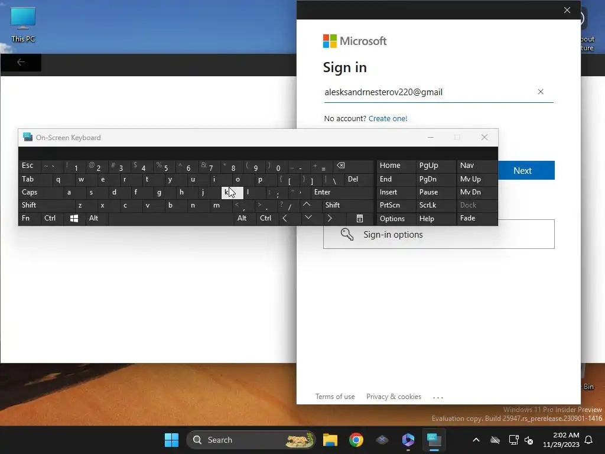This screenshot has width=605, height=454.
Task: Toggle the Fn key on On-Screen Keyboard
Action: (30, 219)
